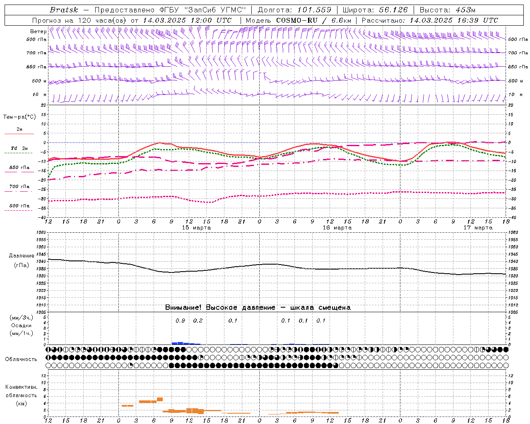Click the '16 марта' date label under temperature chart

click(x=337, y=228)
